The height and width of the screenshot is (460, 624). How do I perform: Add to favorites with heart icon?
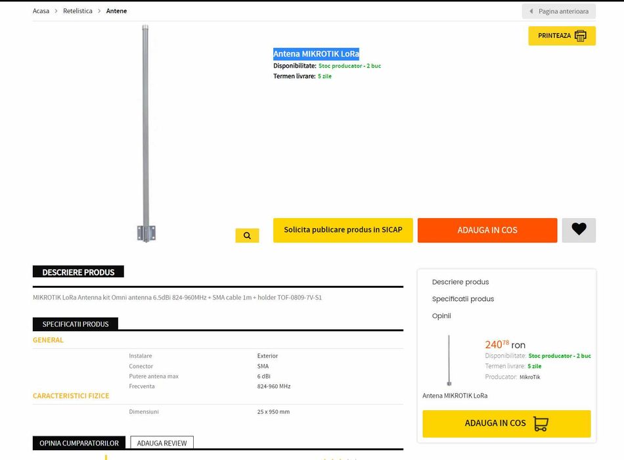(579, 230)
